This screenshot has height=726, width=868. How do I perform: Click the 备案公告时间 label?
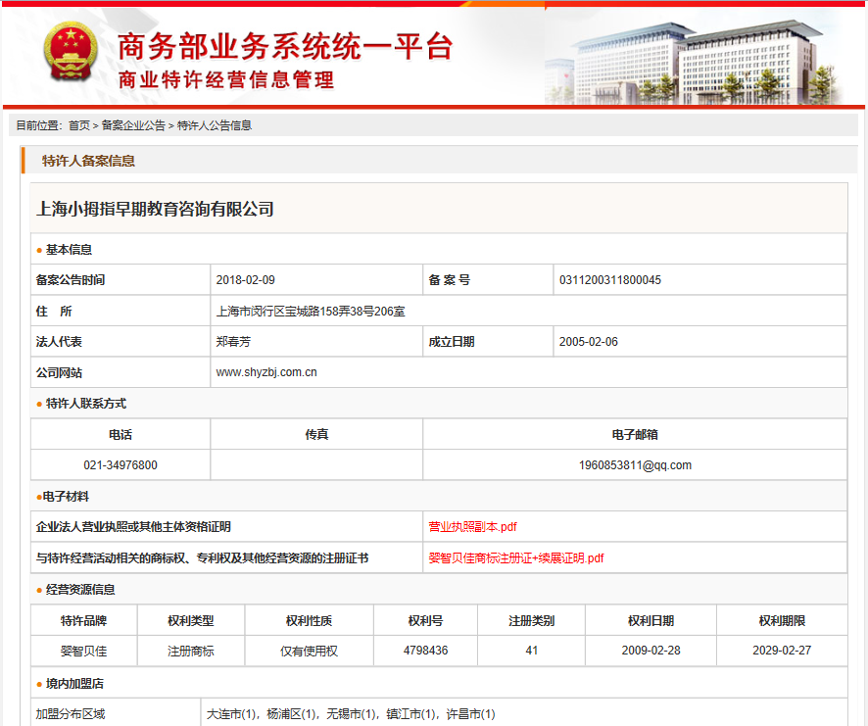click(71, 280)
